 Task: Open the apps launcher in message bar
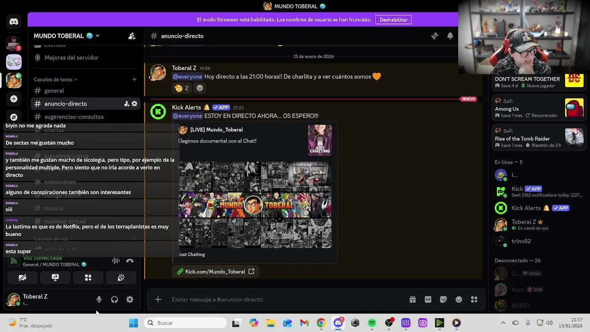click(474, 300)
